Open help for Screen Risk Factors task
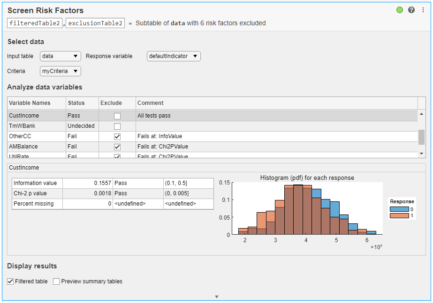433x303 pixels. click(411, 9)
